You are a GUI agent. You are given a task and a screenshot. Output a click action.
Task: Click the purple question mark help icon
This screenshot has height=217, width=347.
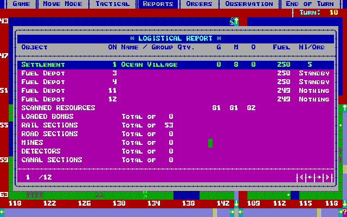(345, 212)
